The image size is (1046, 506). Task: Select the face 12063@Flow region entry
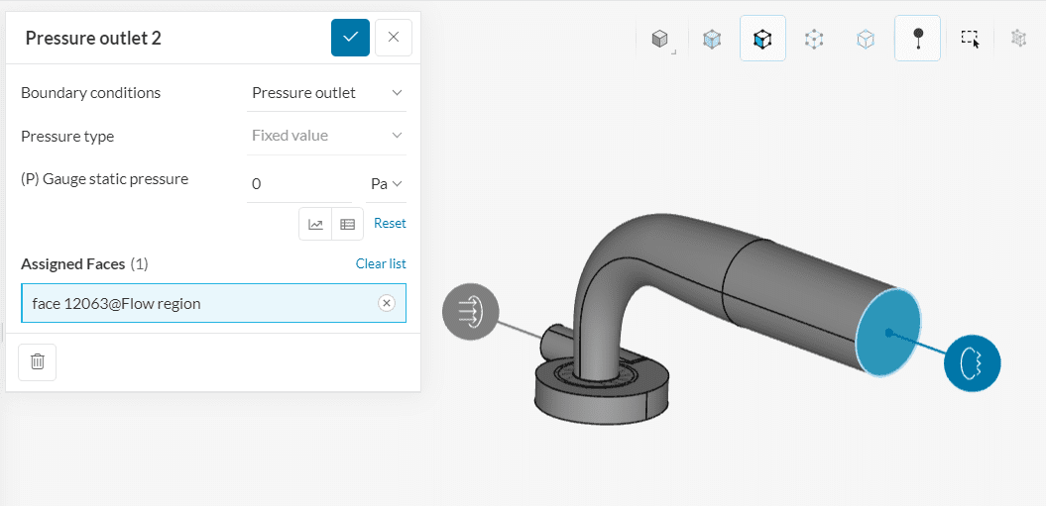pos(198,303)
